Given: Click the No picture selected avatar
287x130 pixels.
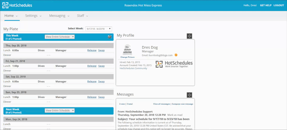Looking at the screenshot, I should tap(127, 49).
